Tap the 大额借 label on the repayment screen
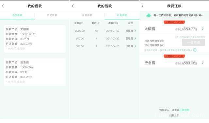Viewport: 209px width, 123px height. pos(150,29)
